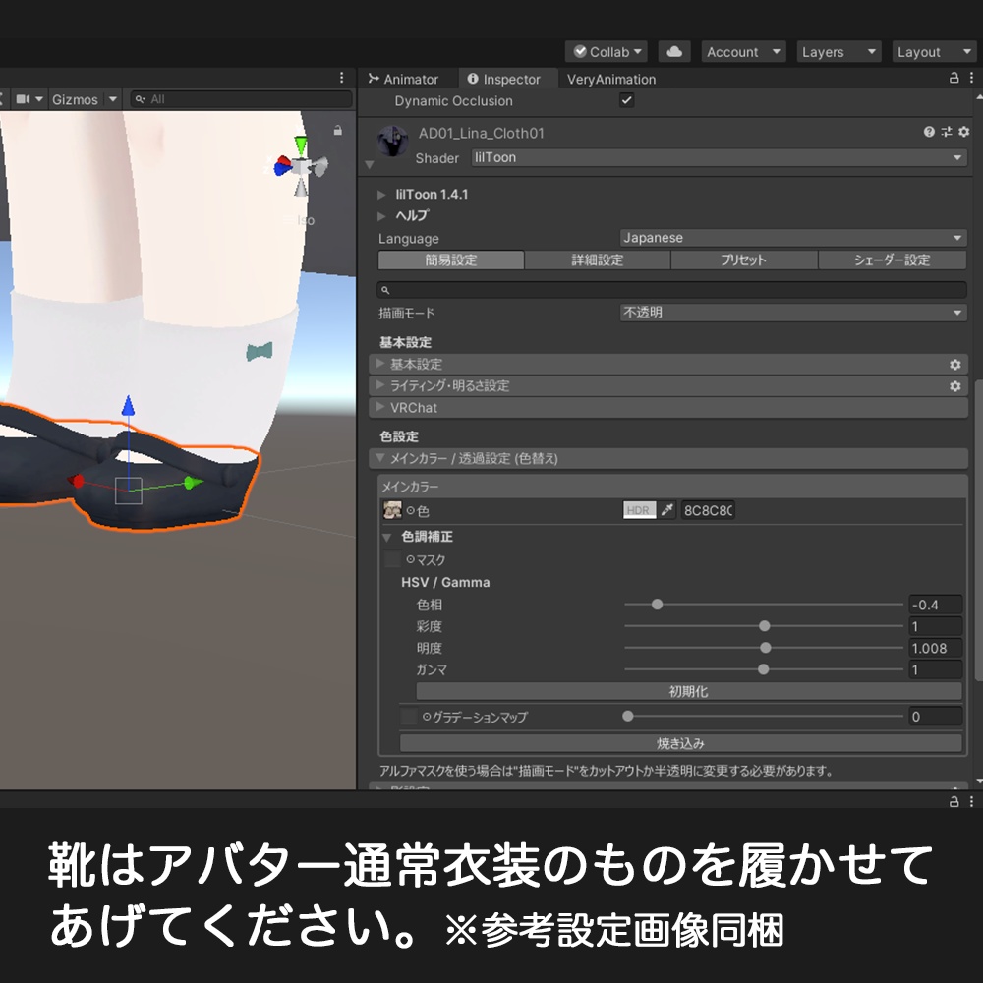Switch to the Animator tab

(404, 79)
